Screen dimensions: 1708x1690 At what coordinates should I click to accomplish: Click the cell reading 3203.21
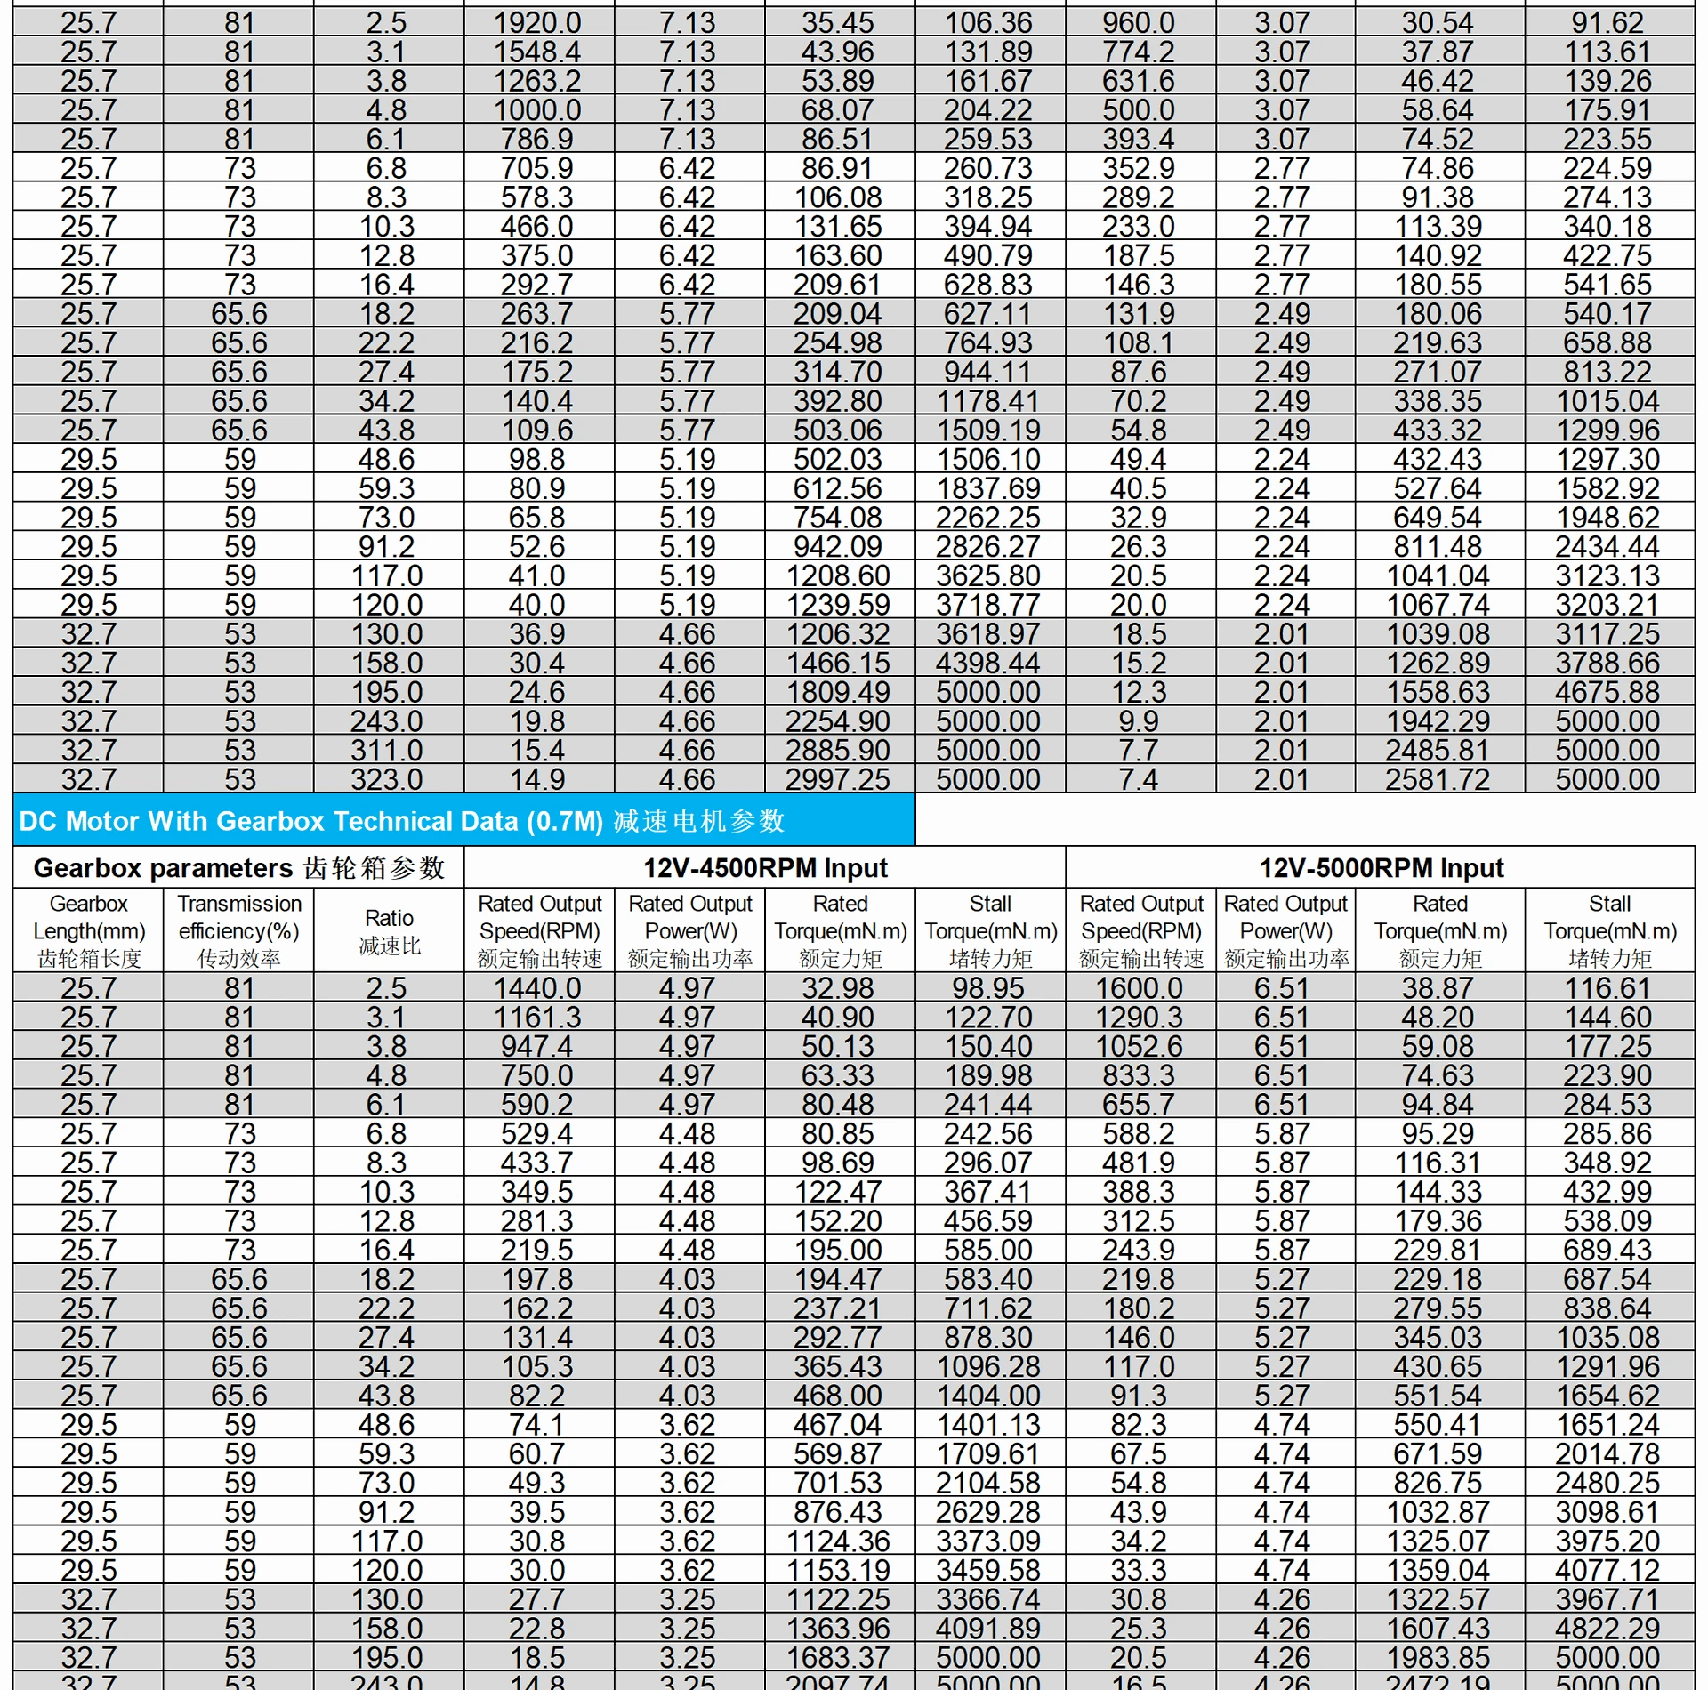1607,605
